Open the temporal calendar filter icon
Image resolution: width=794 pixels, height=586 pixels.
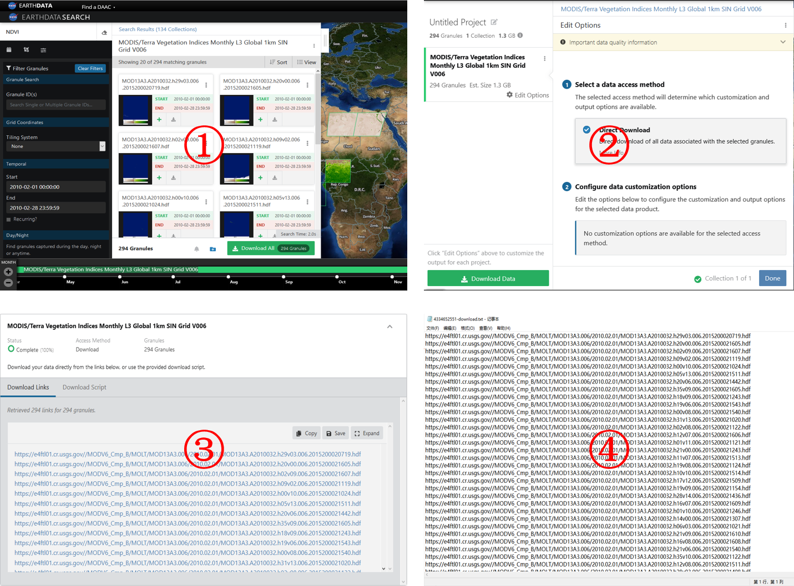pyautogui.click(x=9, y=50)
